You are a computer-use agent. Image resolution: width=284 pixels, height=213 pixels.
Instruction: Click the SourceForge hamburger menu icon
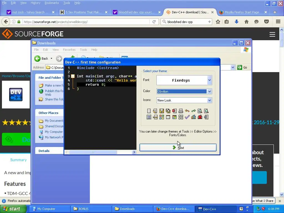pos(272,34)
